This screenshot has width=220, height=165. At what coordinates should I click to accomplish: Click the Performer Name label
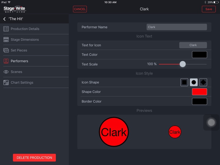[94, 27]
